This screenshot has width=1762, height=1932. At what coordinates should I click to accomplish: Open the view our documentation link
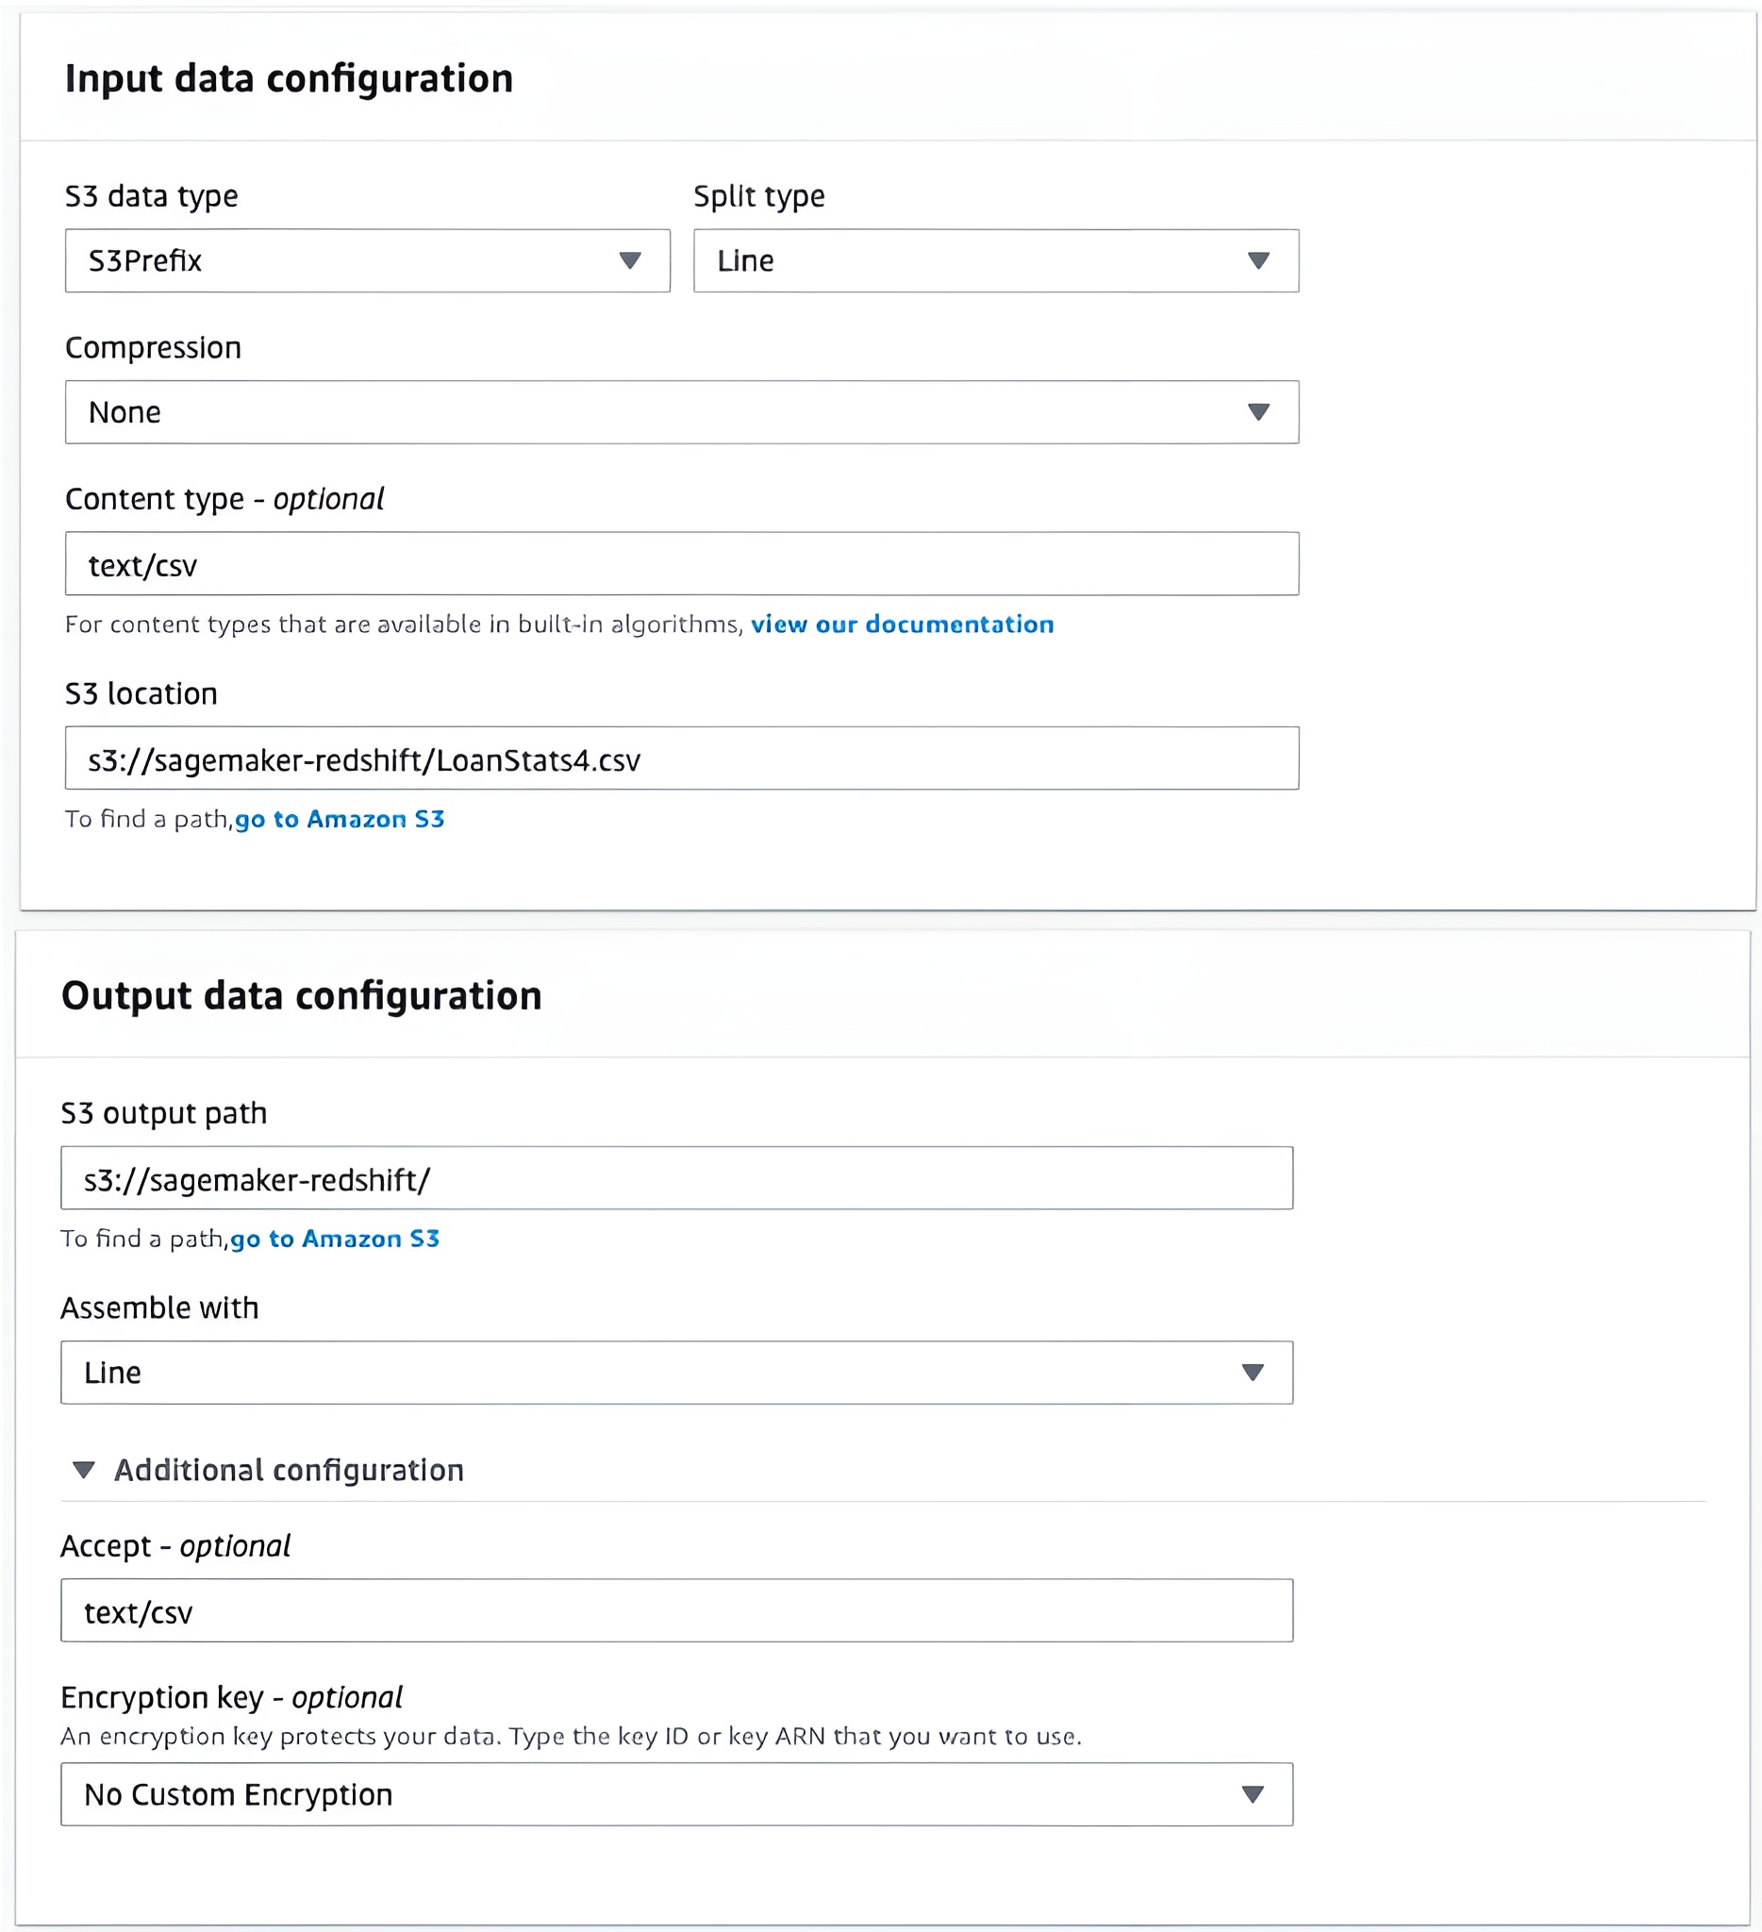[x=902, y=625]
